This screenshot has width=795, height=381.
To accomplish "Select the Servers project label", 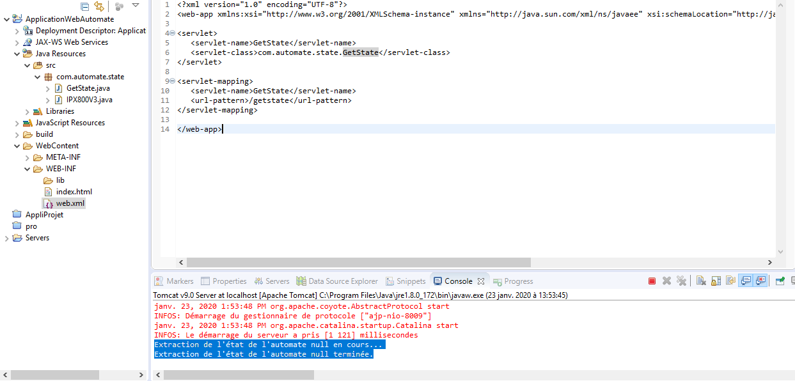I will pos(37,238).
